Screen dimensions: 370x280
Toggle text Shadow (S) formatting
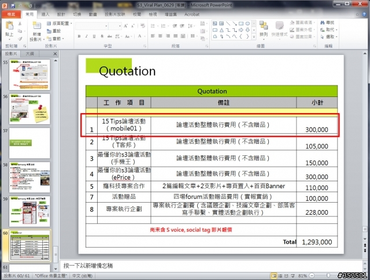coord(102,36)
